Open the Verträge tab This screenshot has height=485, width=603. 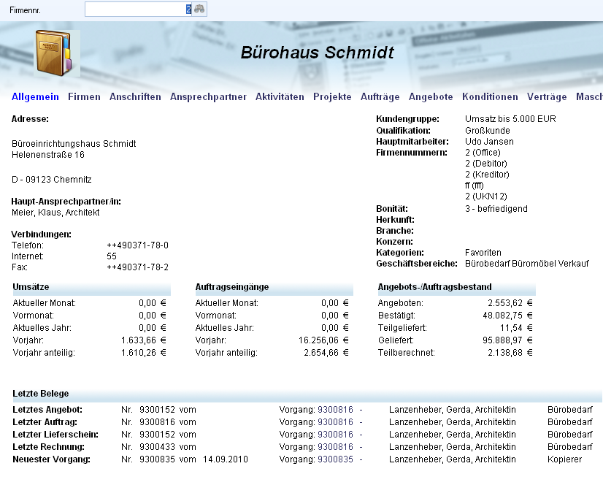pos(547,97)
